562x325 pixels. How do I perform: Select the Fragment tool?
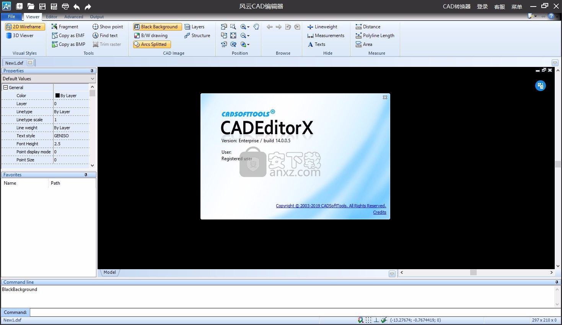coord(65,27)
